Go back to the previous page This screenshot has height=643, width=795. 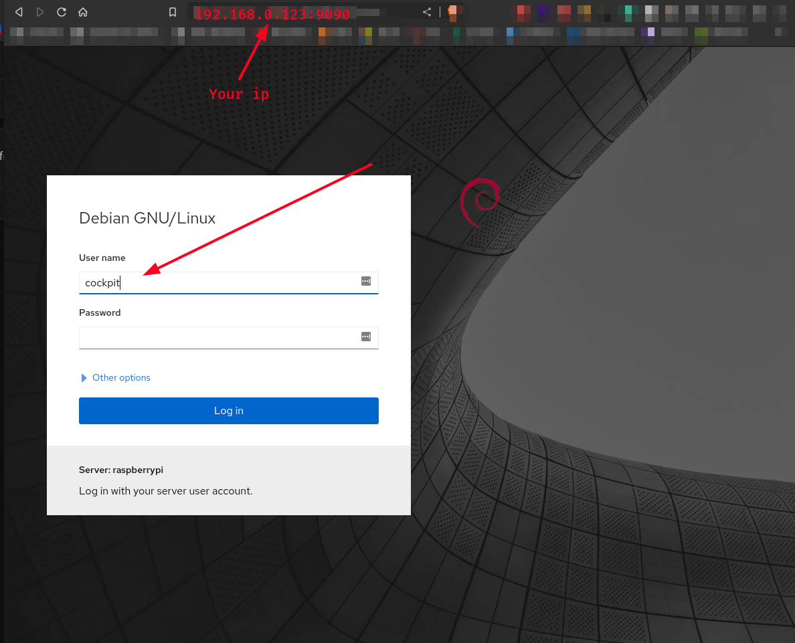point(19,12)
